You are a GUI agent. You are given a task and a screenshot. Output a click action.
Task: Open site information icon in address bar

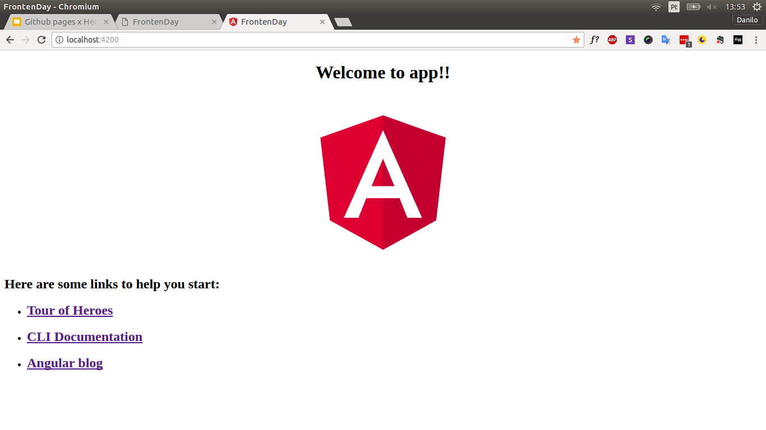59,40
